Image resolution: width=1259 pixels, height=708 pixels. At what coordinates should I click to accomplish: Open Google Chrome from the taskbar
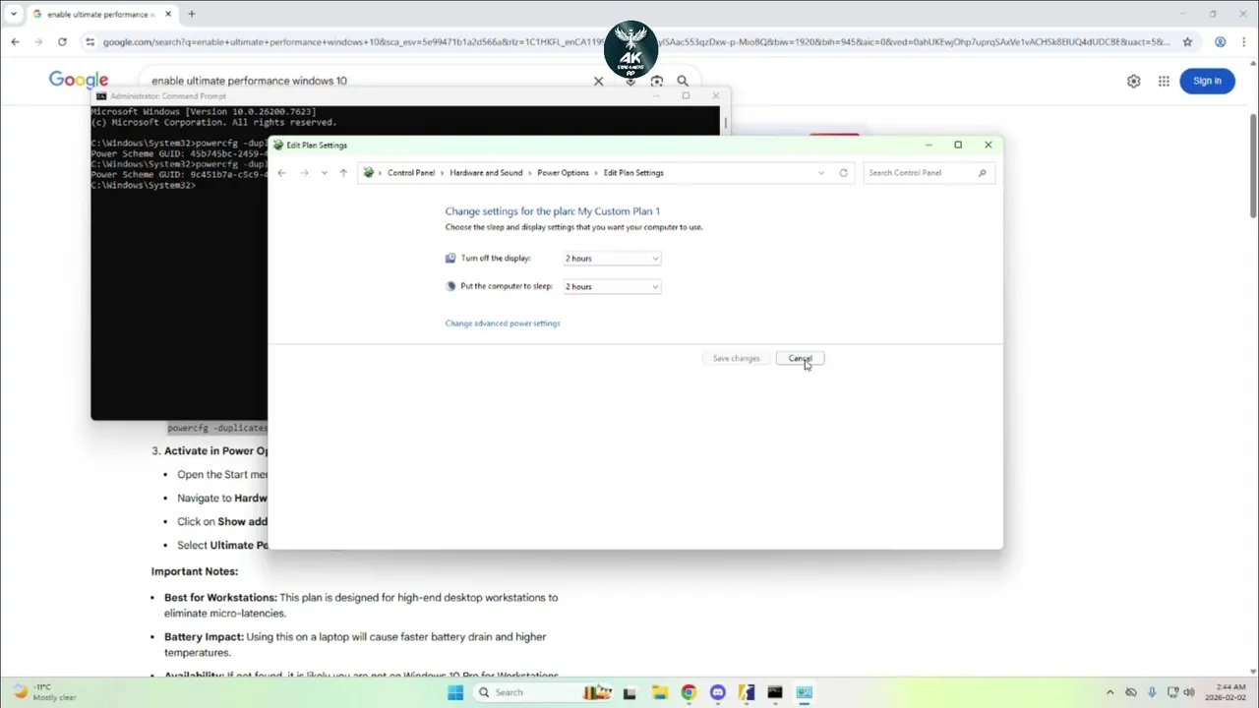point(689,692)
